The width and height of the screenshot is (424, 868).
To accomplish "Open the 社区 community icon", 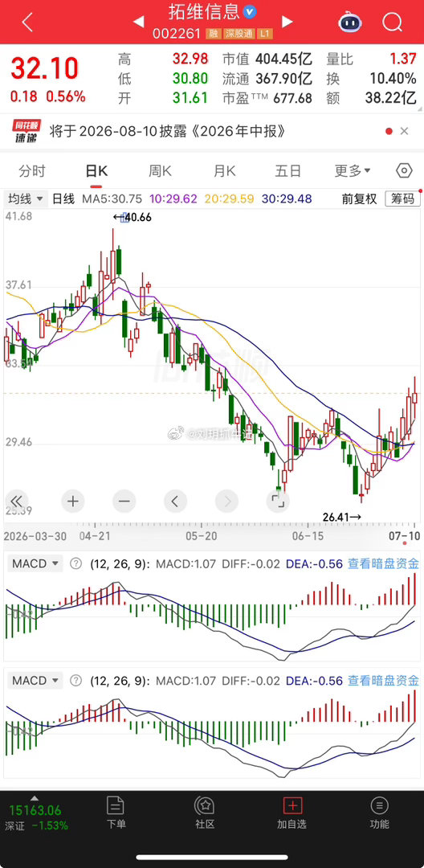I will point(205,813).
